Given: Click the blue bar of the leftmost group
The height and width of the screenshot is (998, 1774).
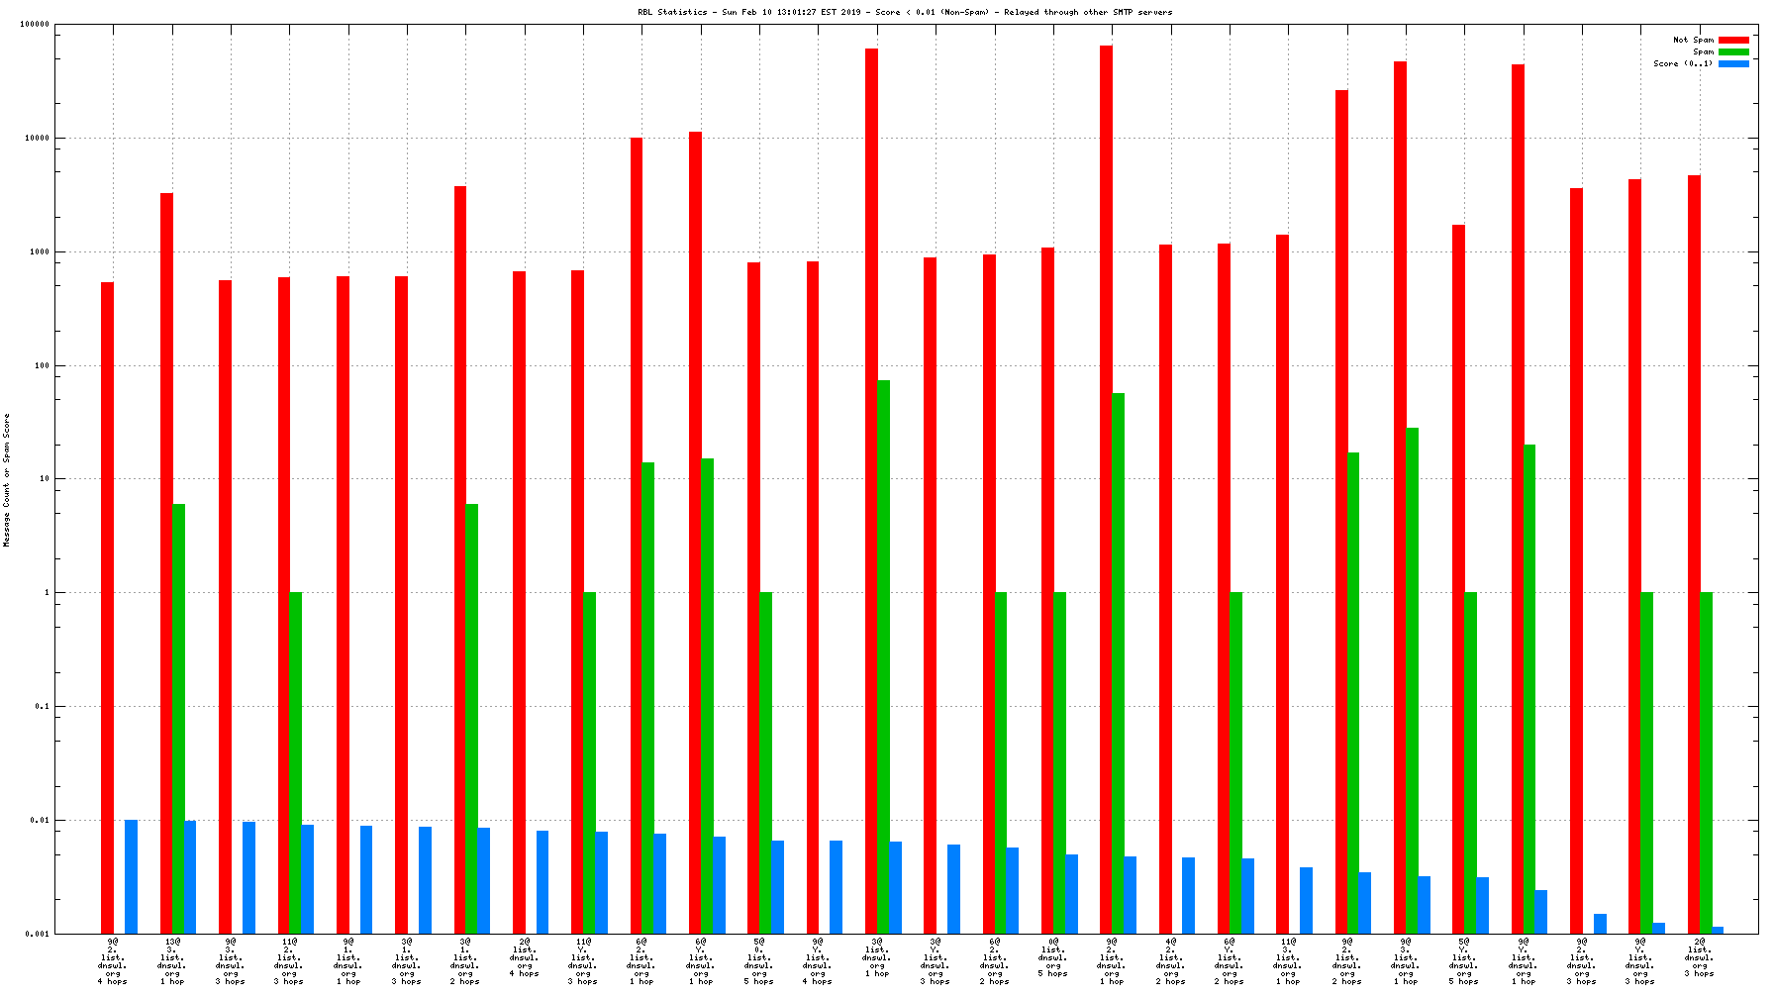Looking at the screenshot, I should (x=131, y=876).
